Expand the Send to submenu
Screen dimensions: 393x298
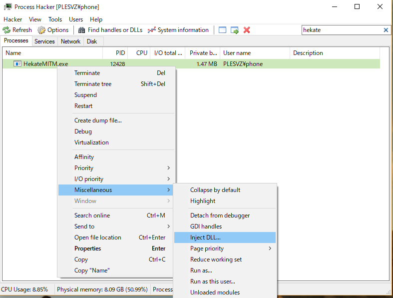116,226
